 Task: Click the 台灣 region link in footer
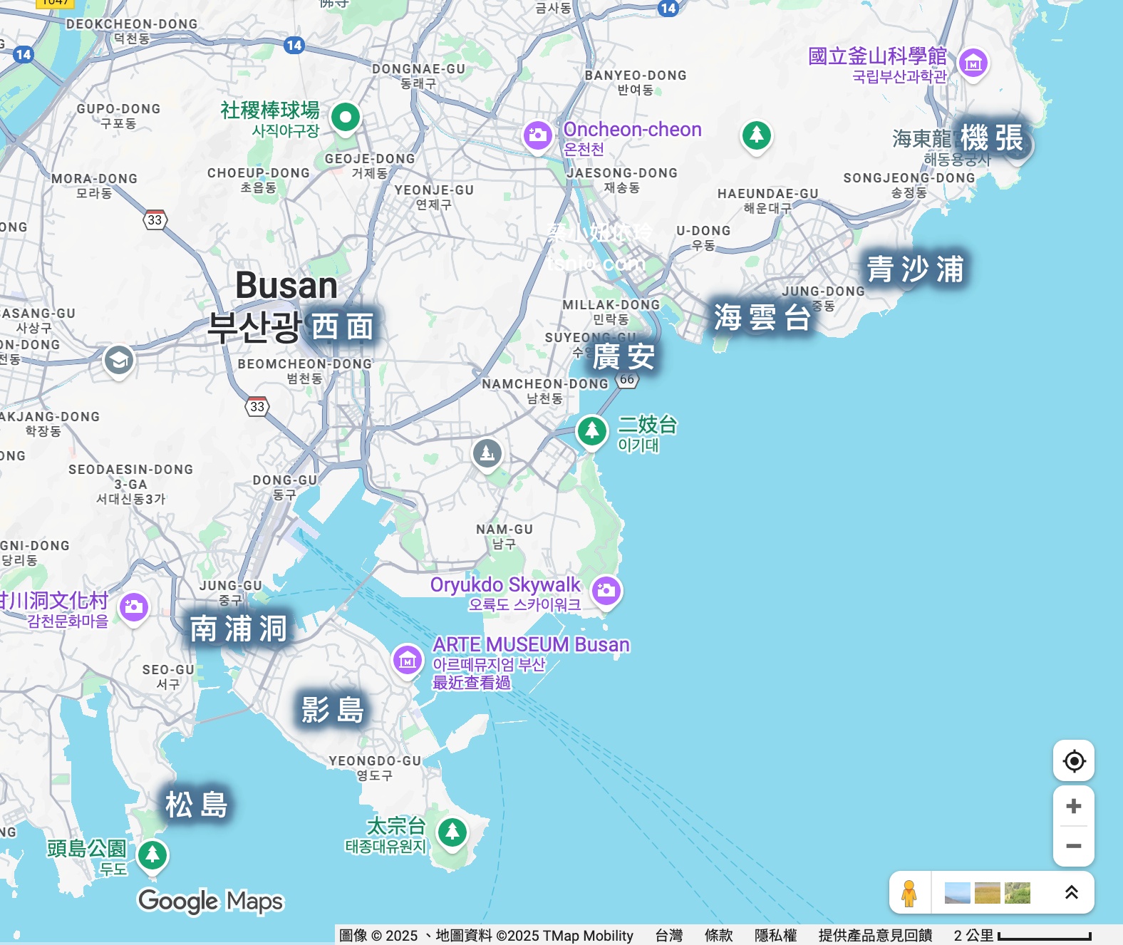click(x=668, y=936)
